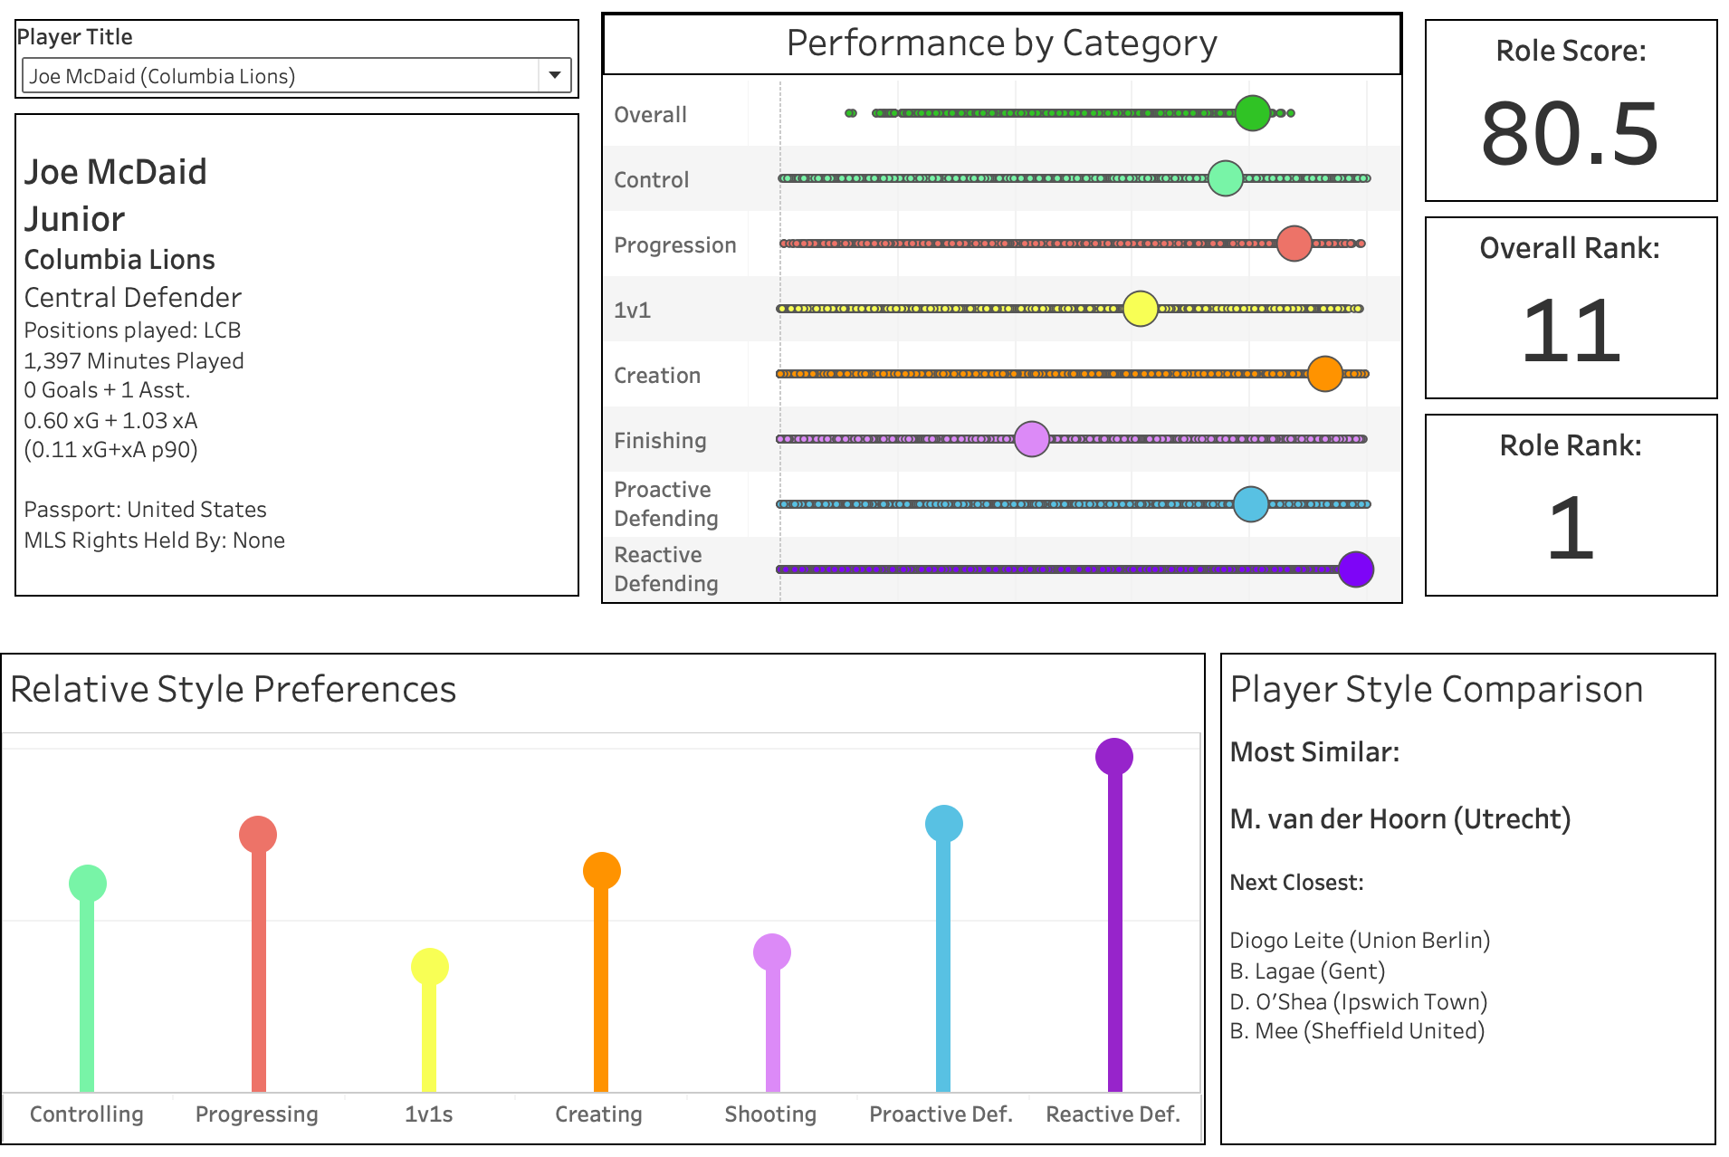This screenshot has width=1729, height=1157.
Task: Click Diogo Leite (Union Berlin)
Action: point(1360,941)
